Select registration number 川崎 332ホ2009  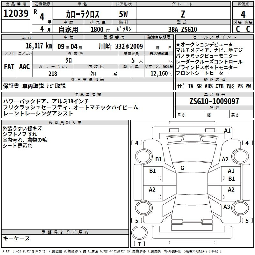[121, 47]
